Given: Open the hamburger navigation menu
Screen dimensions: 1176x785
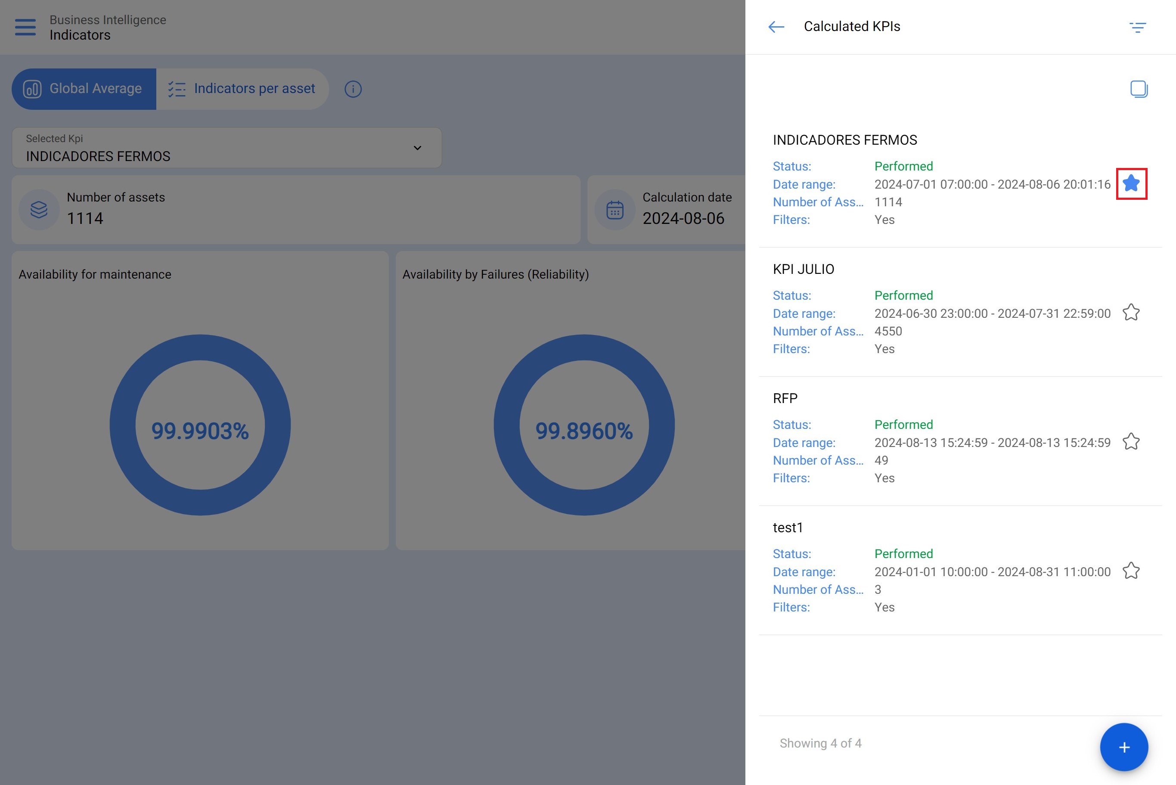Looking at the screenshot, I should [x=25, y=27].
